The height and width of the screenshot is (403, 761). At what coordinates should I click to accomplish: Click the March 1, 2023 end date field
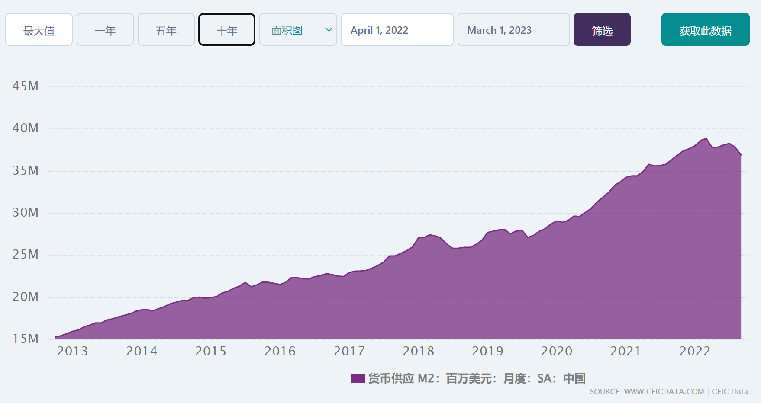point(513,30)
